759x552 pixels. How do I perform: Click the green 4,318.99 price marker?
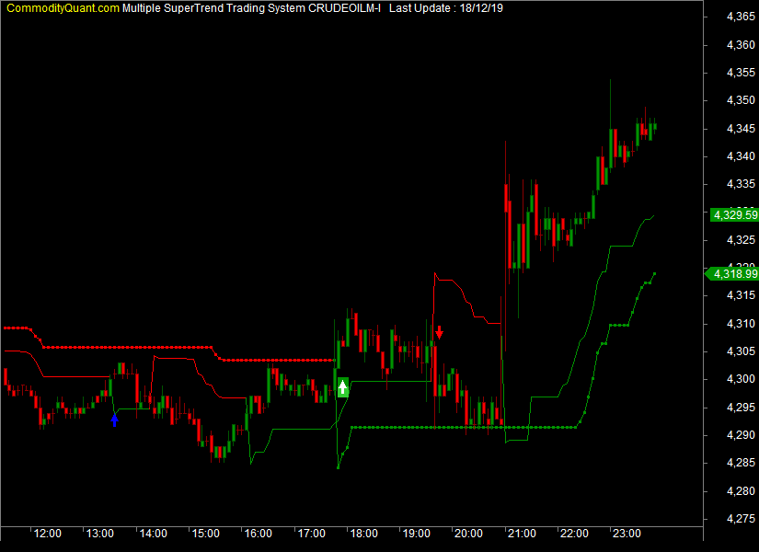(x=732, y=274)
